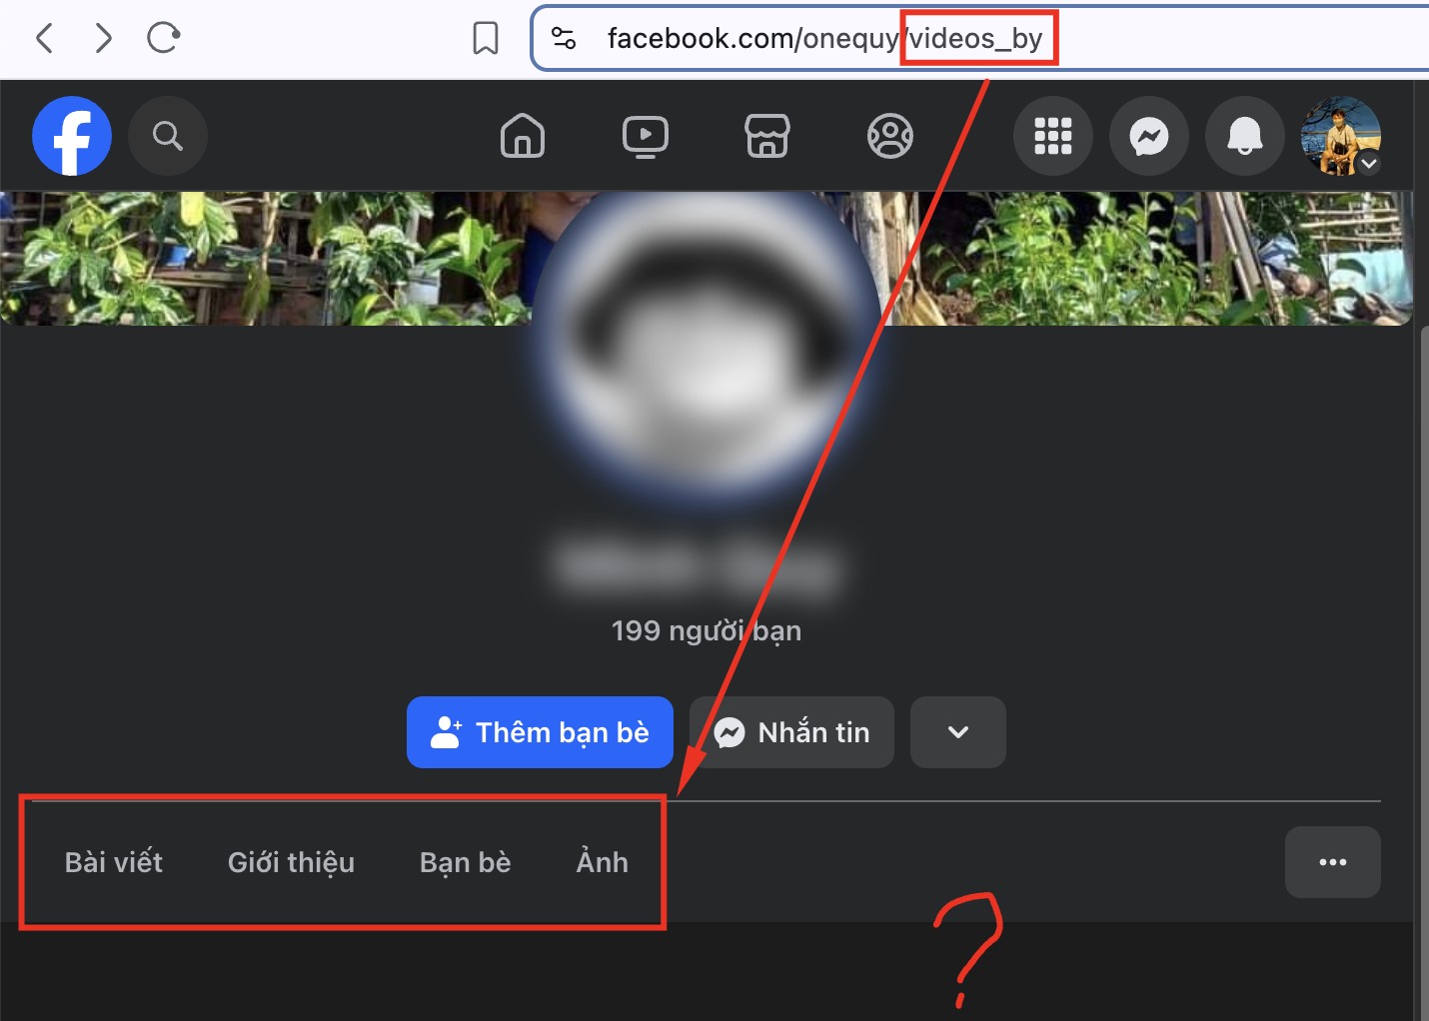1429x1021 pixels.
Task: Open the account profile picture menu
Action: pos(1341,136)
